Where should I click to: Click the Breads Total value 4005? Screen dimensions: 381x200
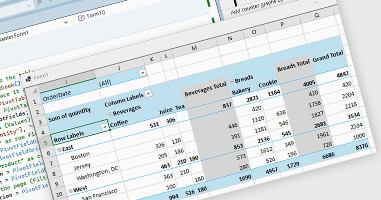[309, 83]
